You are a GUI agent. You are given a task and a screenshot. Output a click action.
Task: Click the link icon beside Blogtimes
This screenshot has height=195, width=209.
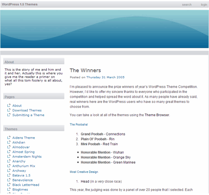[x=9, y=189]
